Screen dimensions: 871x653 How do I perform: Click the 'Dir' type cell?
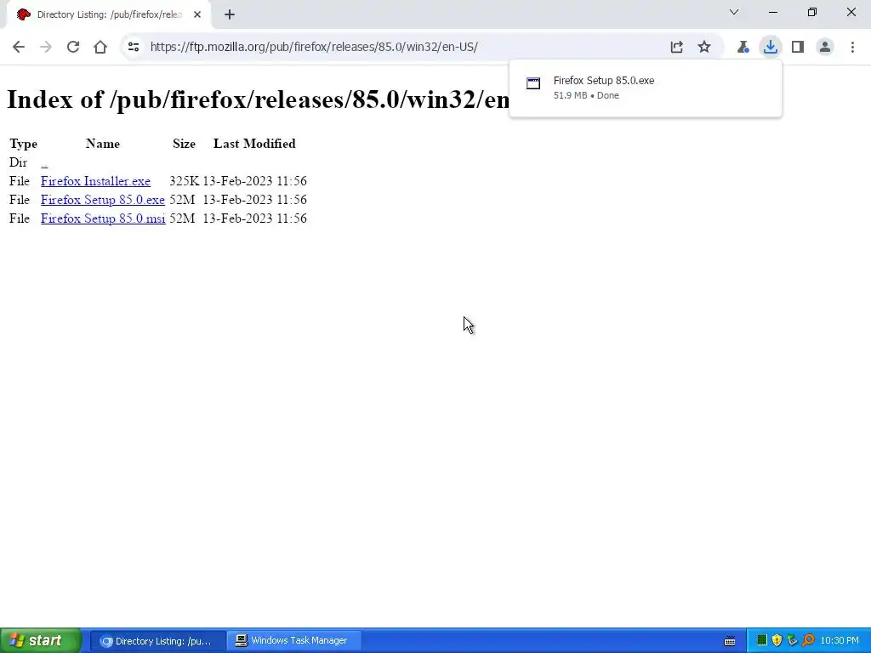(x=19, y=162)
